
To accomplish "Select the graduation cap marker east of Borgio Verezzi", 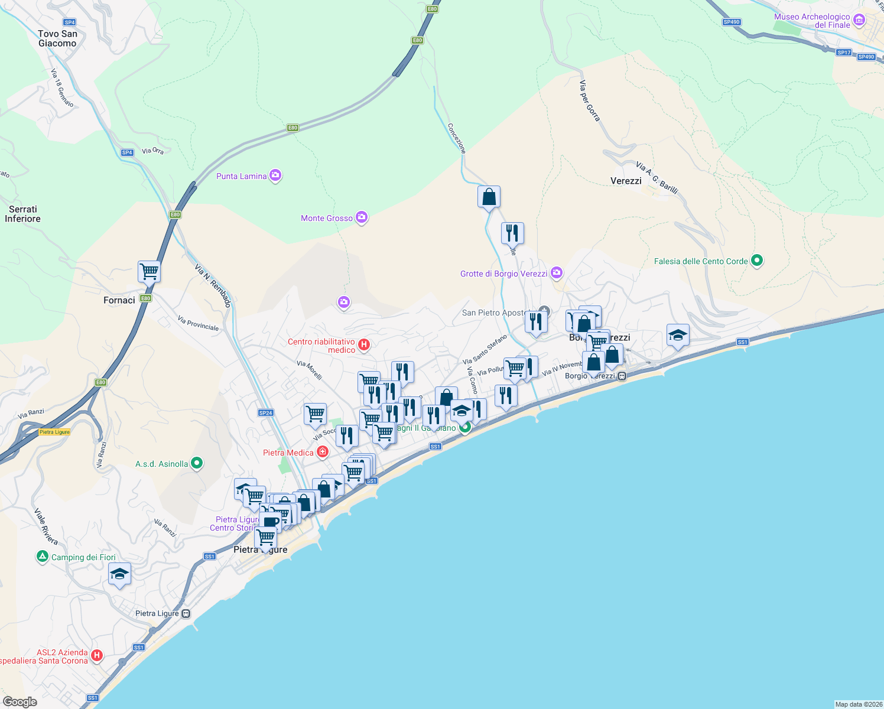I will [677, 335].
